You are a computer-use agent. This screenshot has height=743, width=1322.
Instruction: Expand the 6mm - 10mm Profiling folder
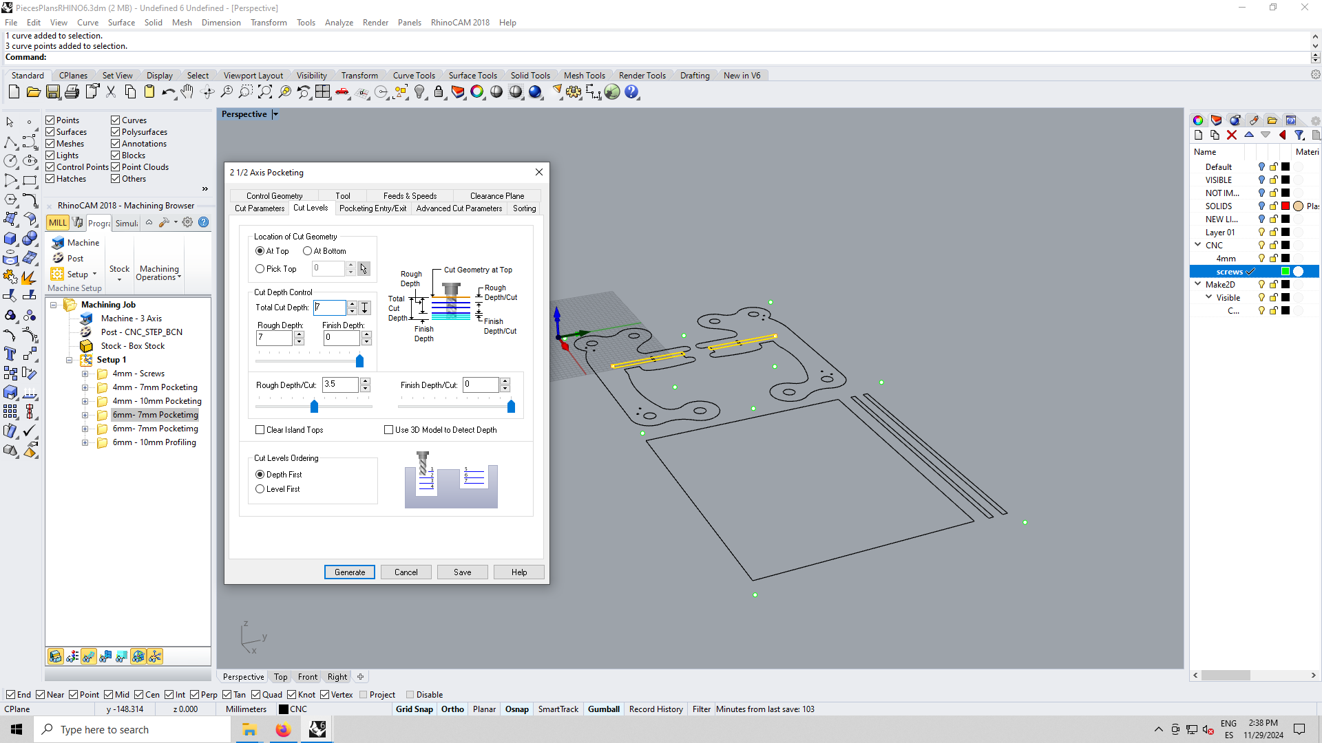(85, 442)
